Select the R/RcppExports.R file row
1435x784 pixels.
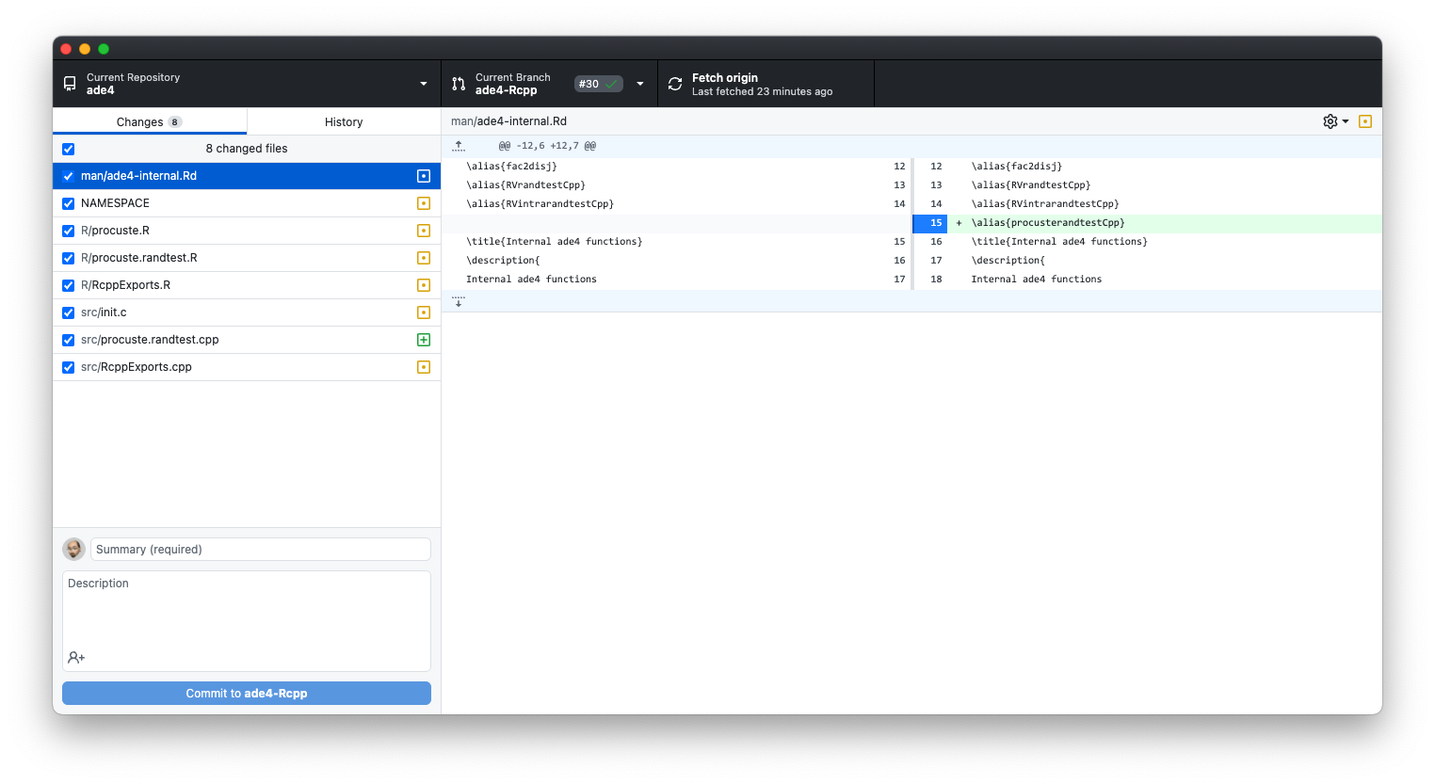[x=247, y=285]
